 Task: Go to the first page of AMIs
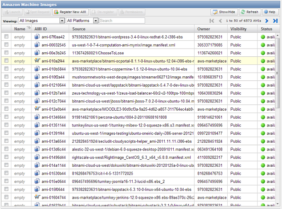tap(212, 21)
